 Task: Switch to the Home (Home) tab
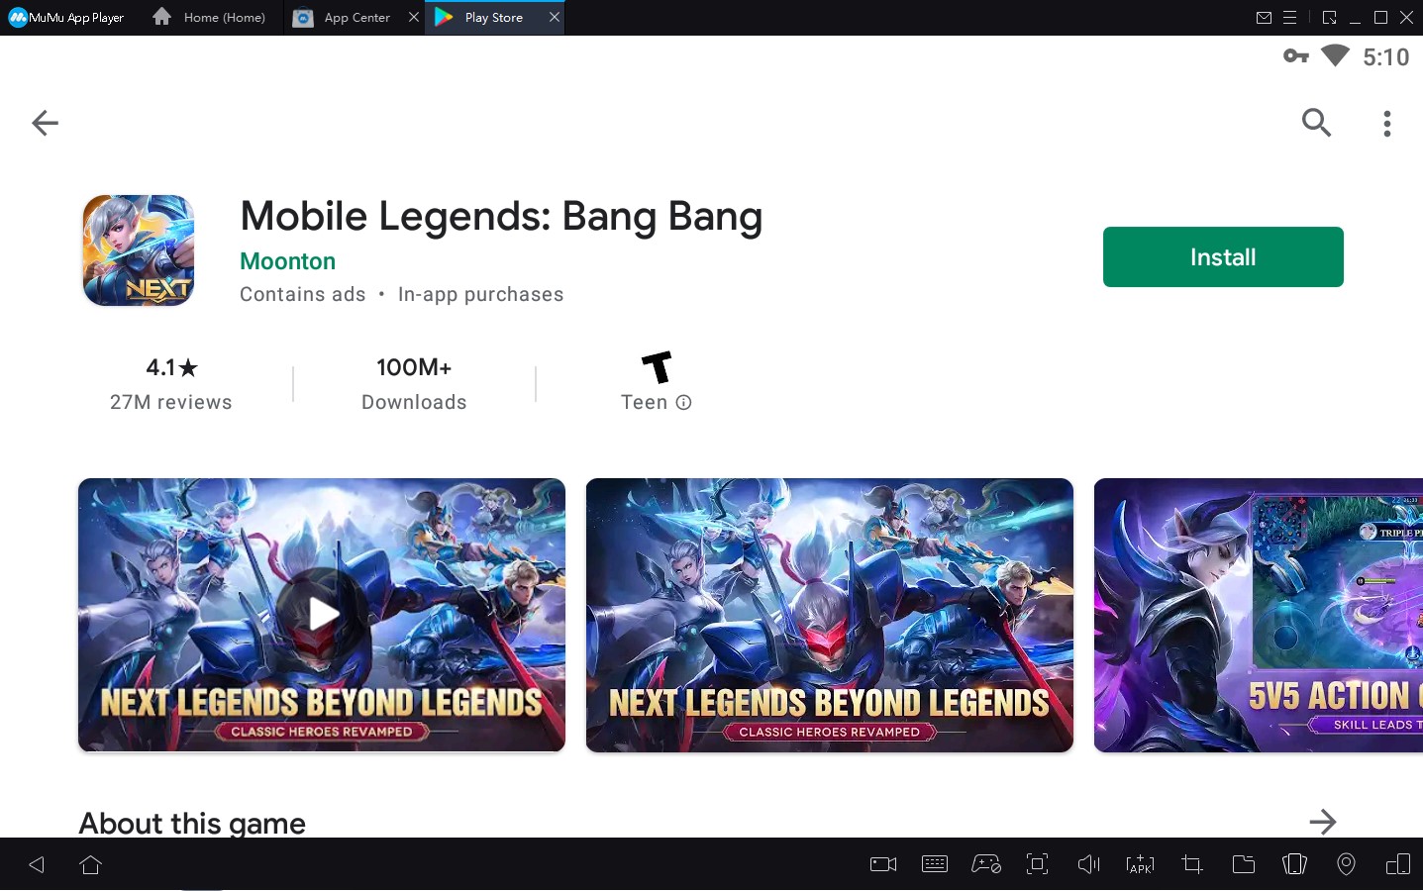pos(209,18)
